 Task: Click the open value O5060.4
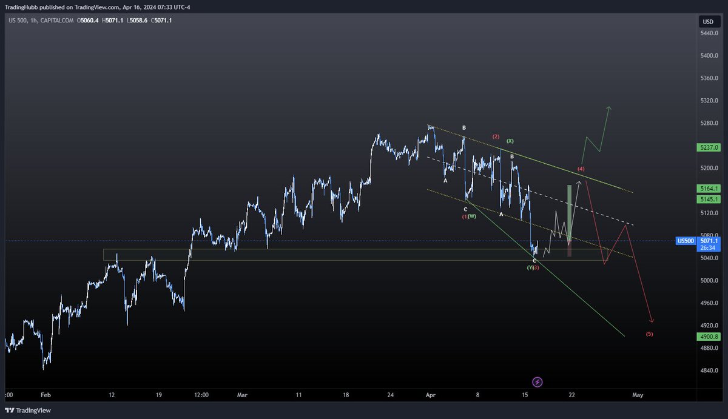tap(87, 21)
